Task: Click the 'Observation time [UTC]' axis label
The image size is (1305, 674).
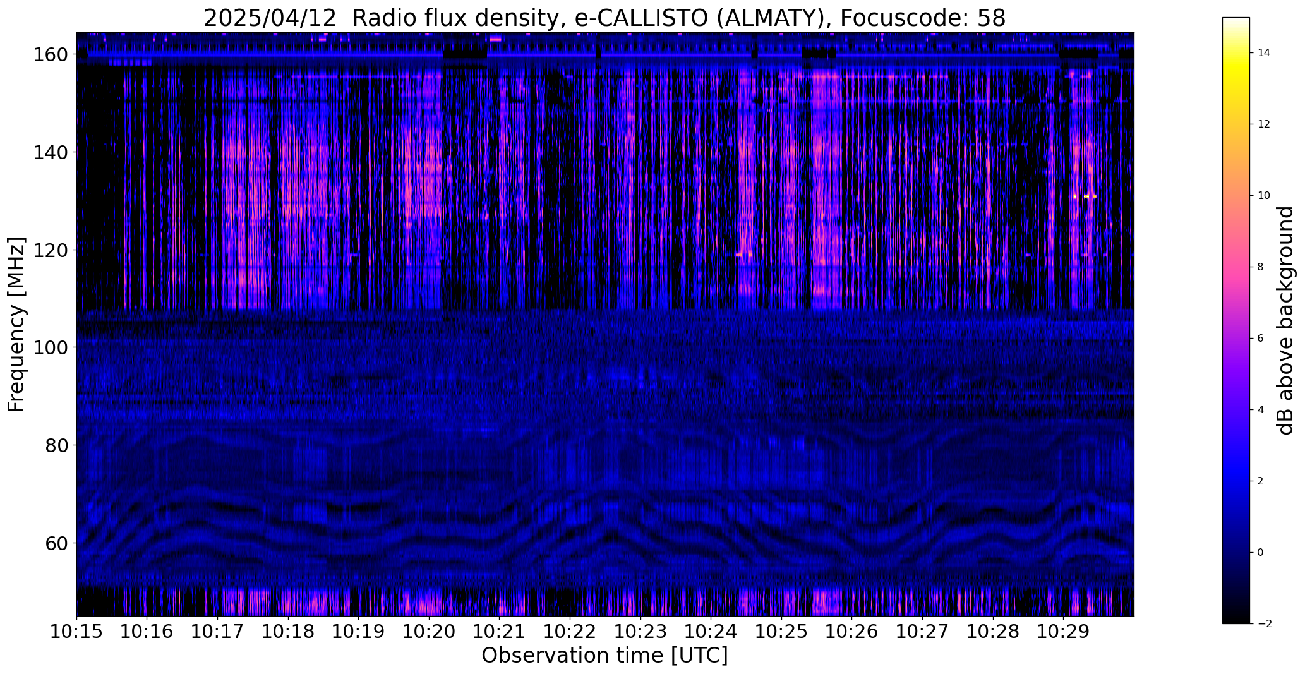Action: (x=604, y=656)
